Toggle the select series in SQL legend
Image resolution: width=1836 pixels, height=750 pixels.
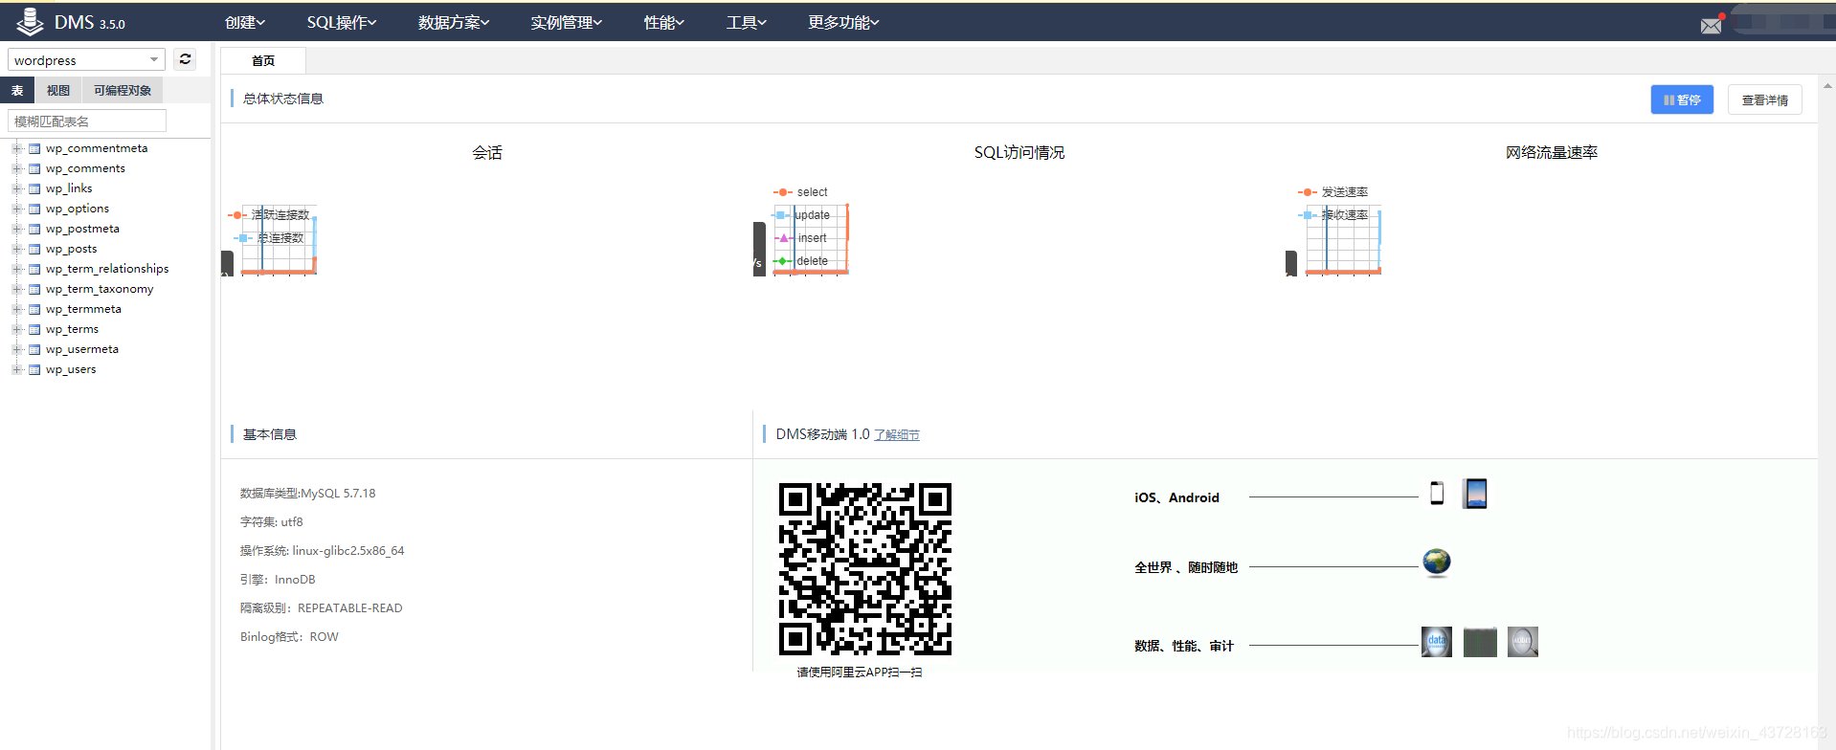pos(801,192)
